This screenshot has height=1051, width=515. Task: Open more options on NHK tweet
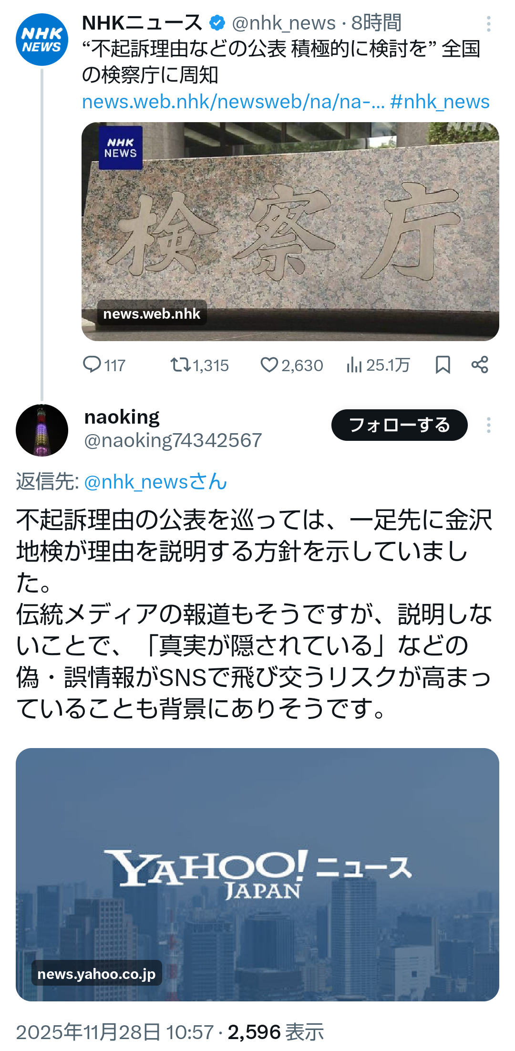point(489,24)
